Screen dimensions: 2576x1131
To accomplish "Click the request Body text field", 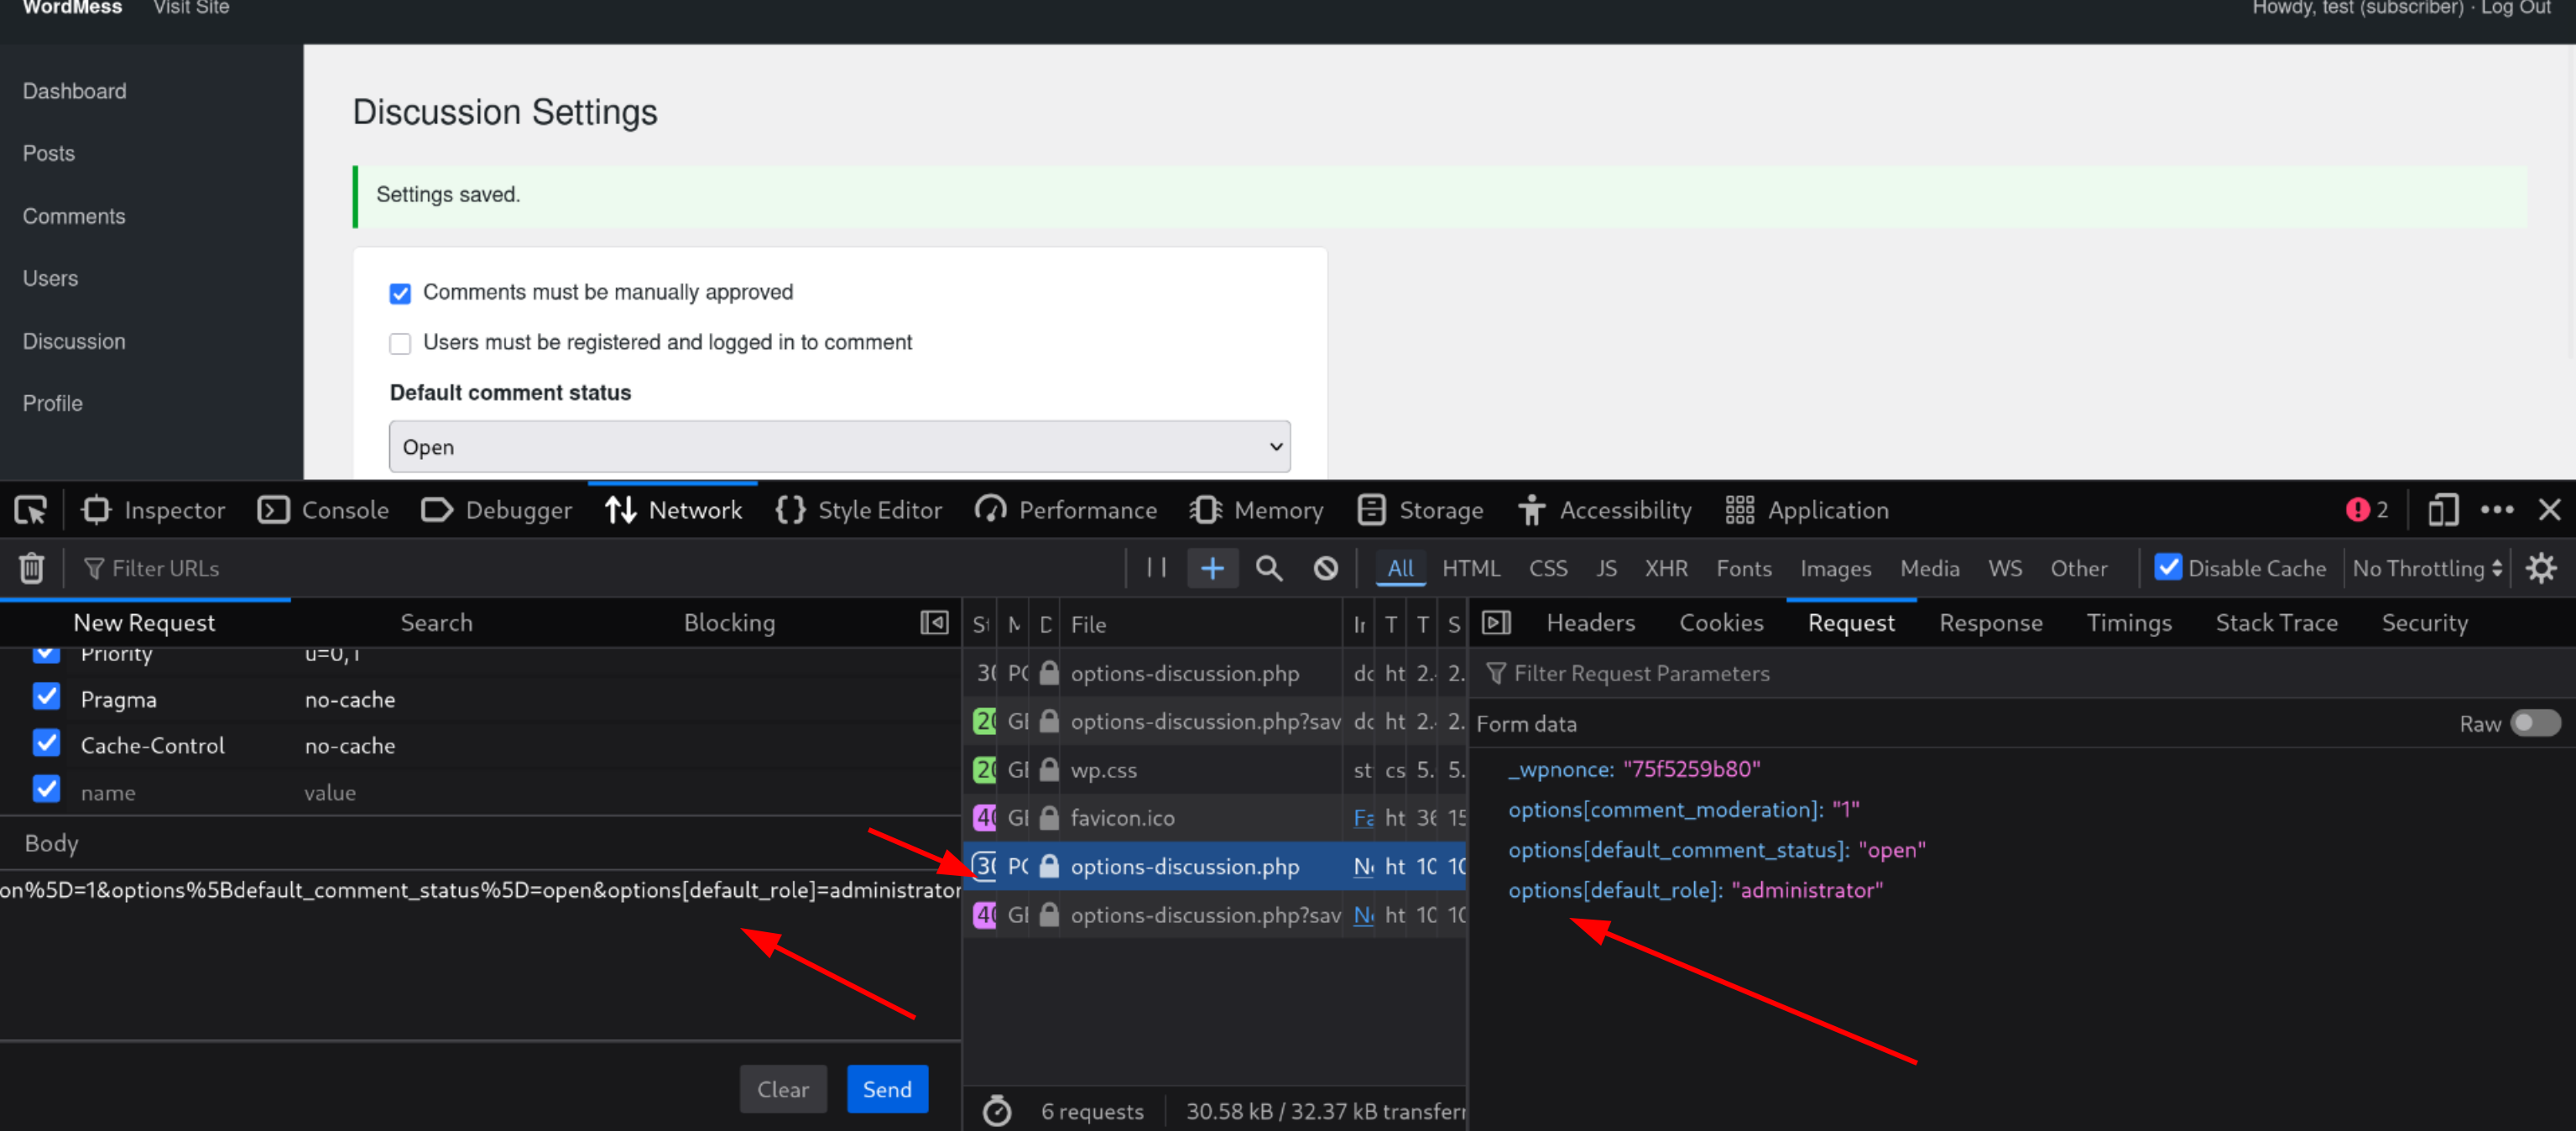I will [x=480, y=890].
